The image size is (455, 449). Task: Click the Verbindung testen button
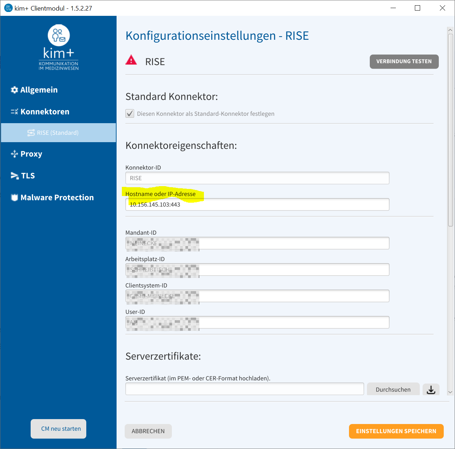coord(404,62)
